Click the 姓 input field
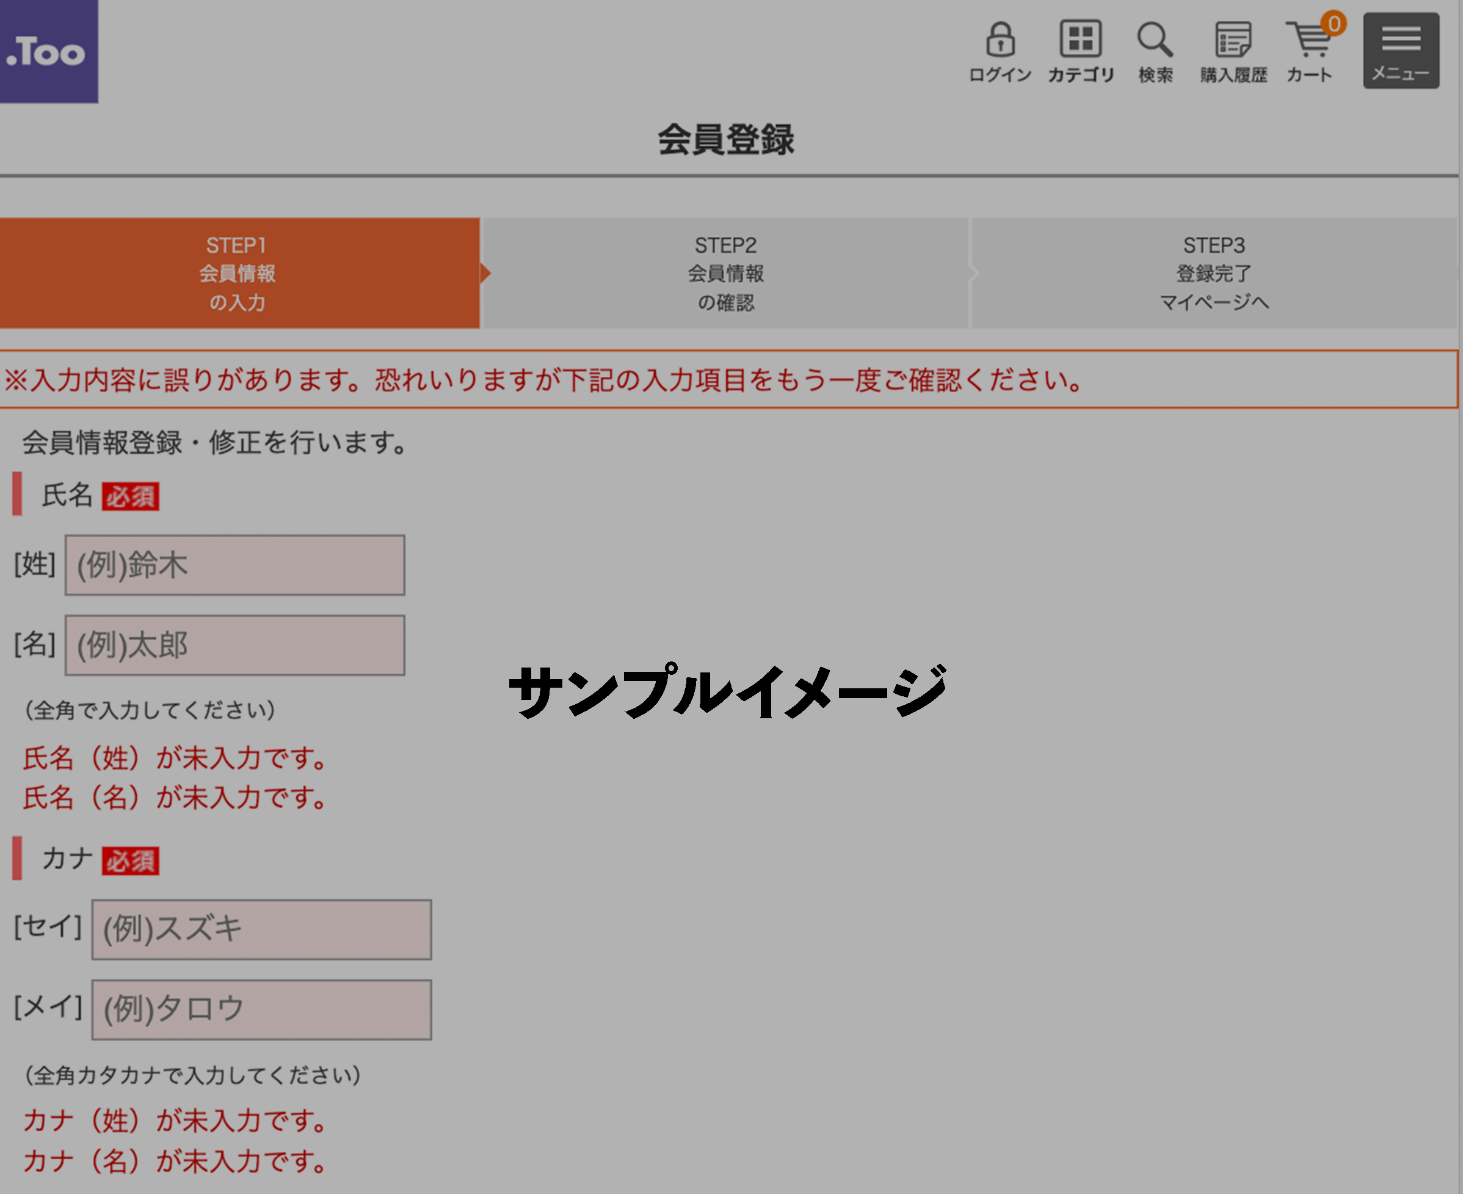The height and width of the screenshot is (1194, 1463). point(235,566)
